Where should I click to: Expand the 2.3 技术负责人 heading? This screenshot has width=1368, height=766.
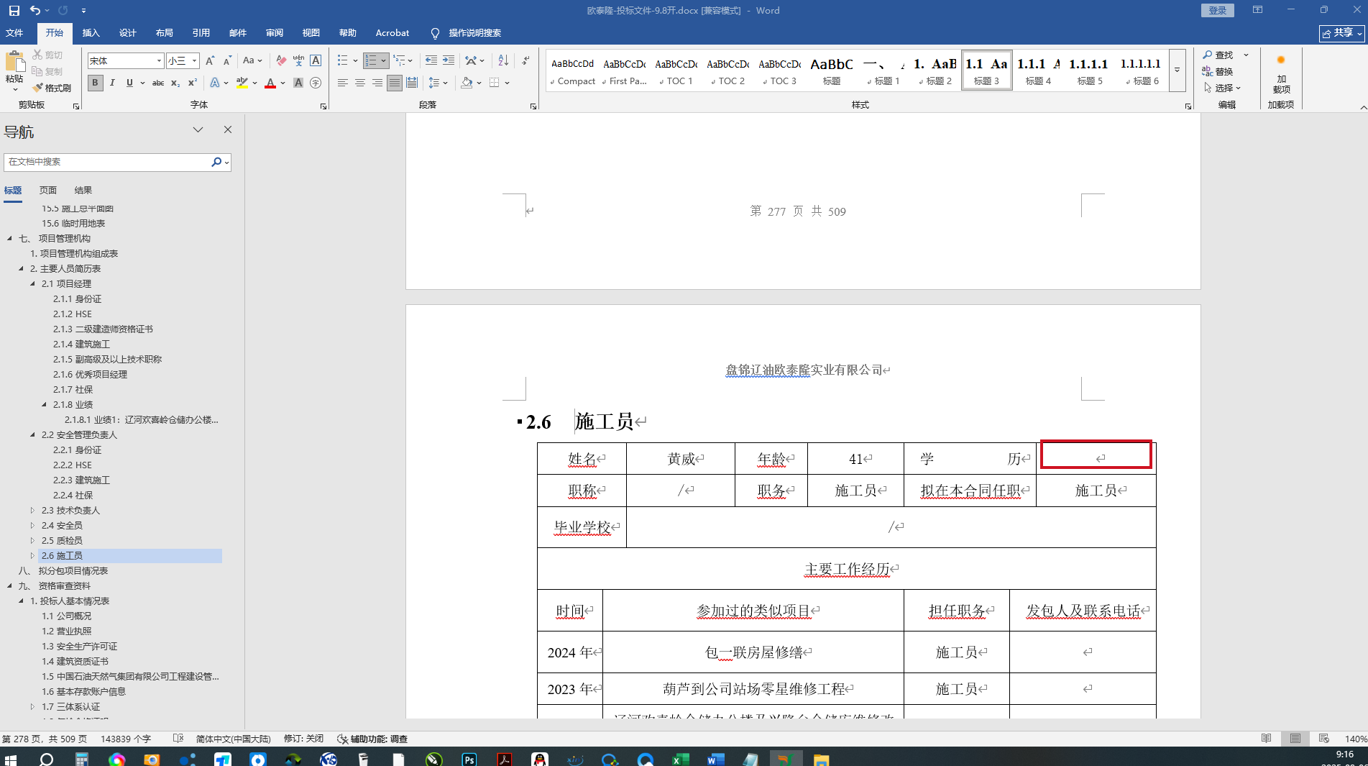32,511
